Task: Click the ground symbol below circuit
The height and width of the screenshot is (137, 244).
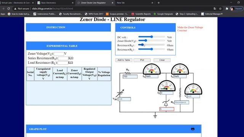Action: pyautogui.click(x=155, y=116)
